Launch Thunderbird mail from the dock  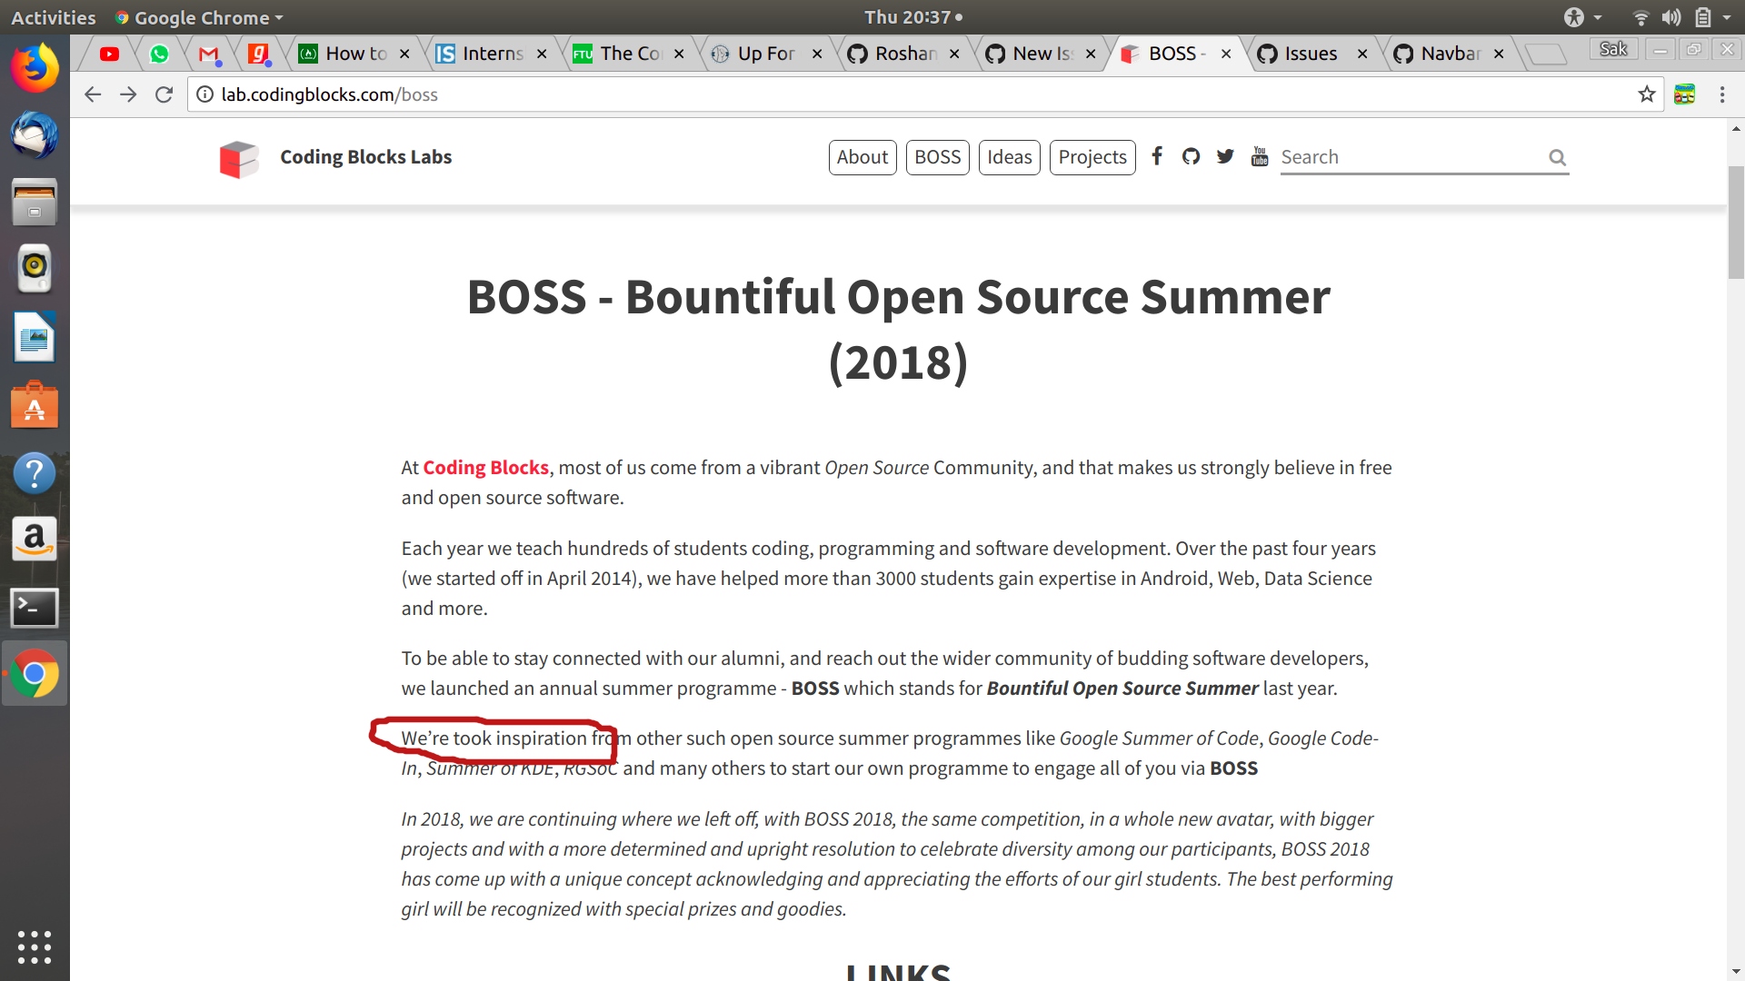point(35,135)
